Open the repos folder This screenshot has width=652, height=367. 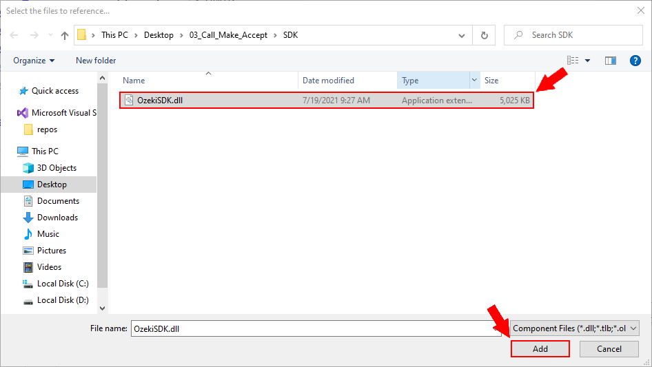[x=47, y=129]
